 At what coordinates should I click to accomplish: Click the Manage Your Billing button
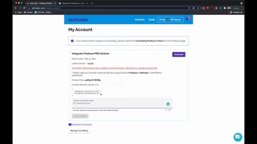[79, 131]
